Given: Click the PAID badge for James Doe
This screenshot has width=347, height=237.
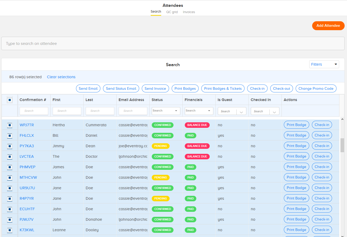Looking at the screenshot, I should [191, 167].
